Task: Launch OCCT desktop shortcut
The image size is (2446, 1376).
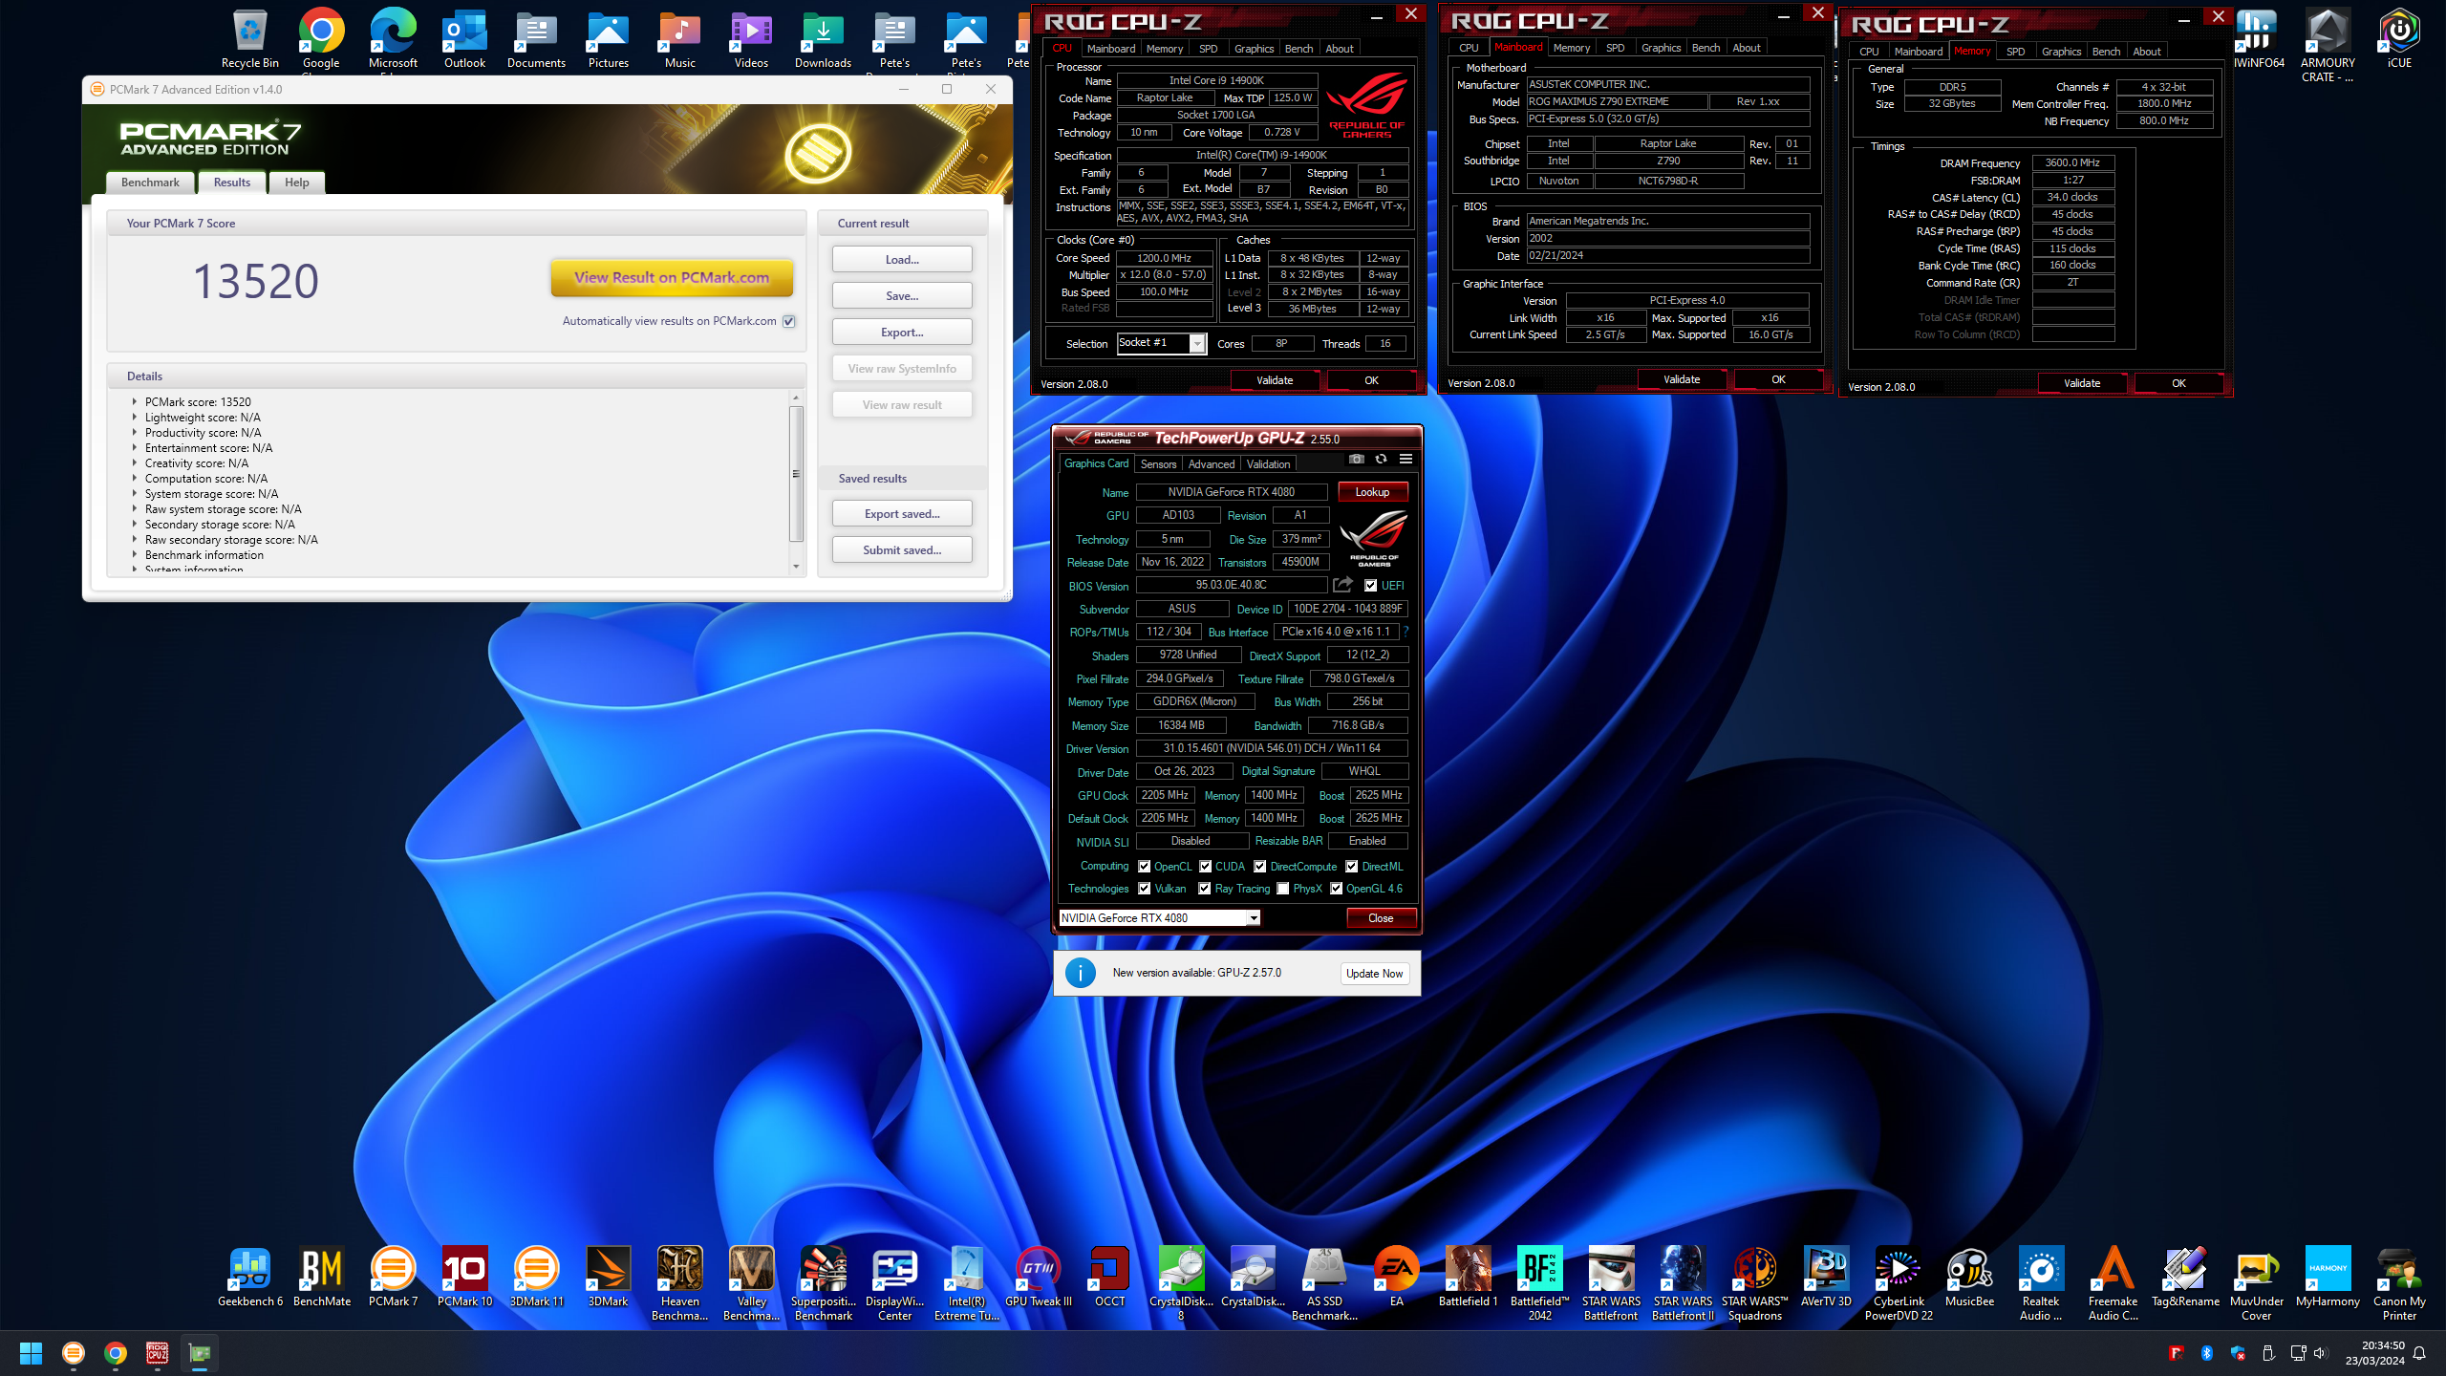Action: tap(1109, 1278)
